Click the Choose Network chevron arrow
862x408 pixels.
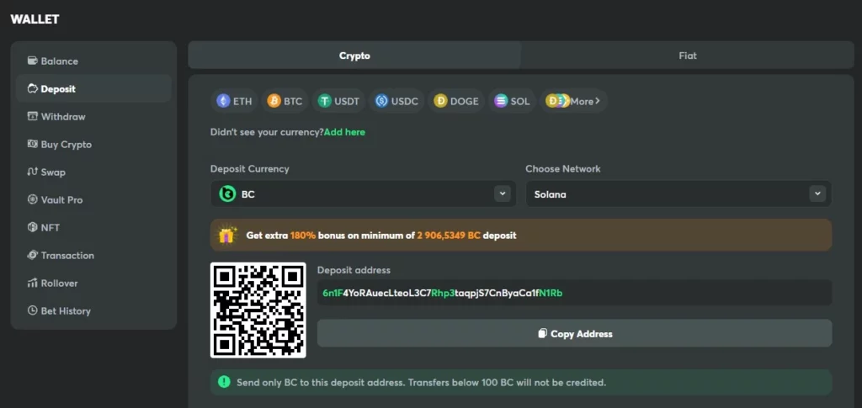point(817,193)
